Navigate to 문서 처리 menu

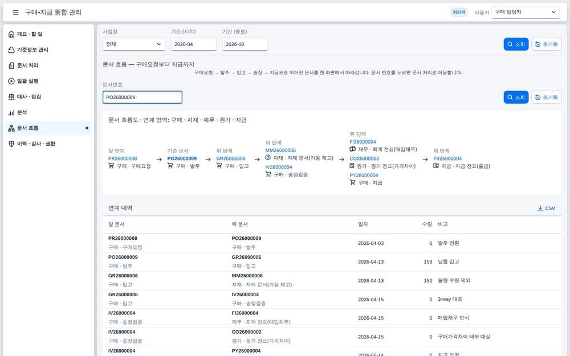pos(48,66)
